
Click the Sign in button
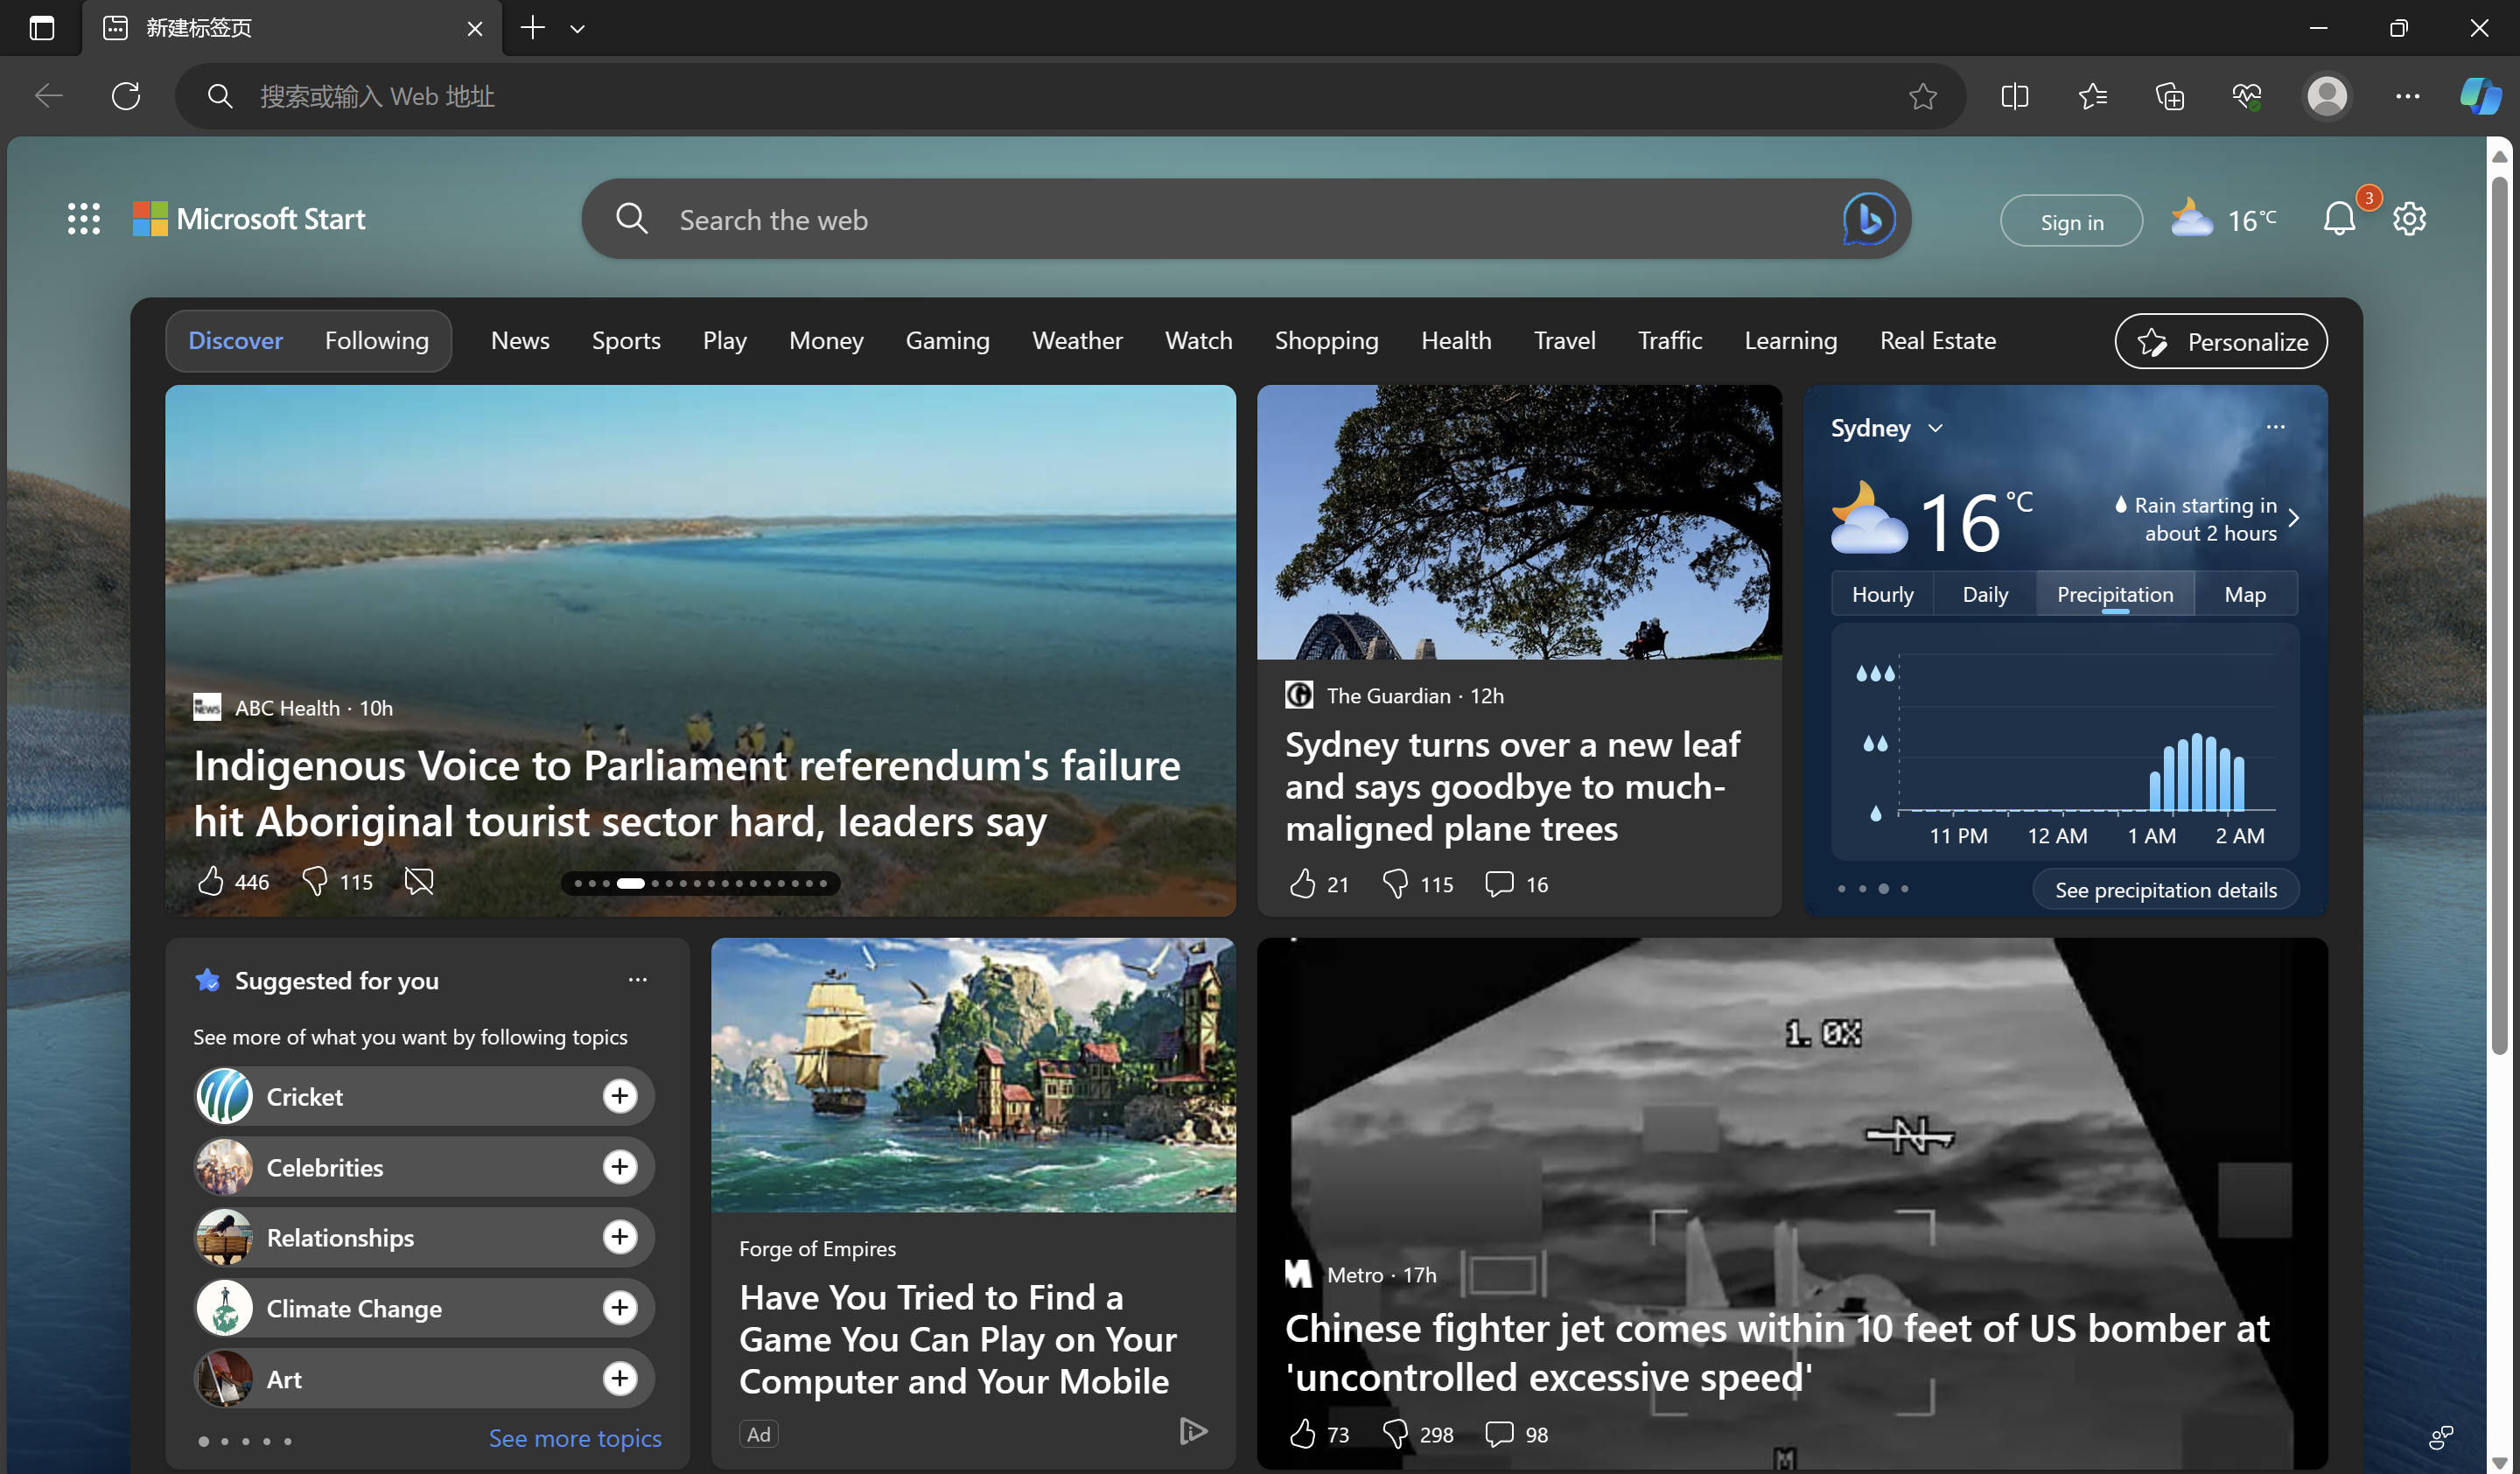click(x=2070, y=220)
